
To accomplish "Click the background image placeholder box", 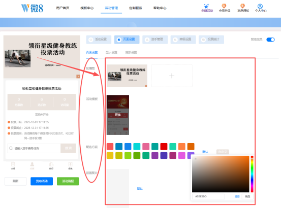I will (118, 188).
